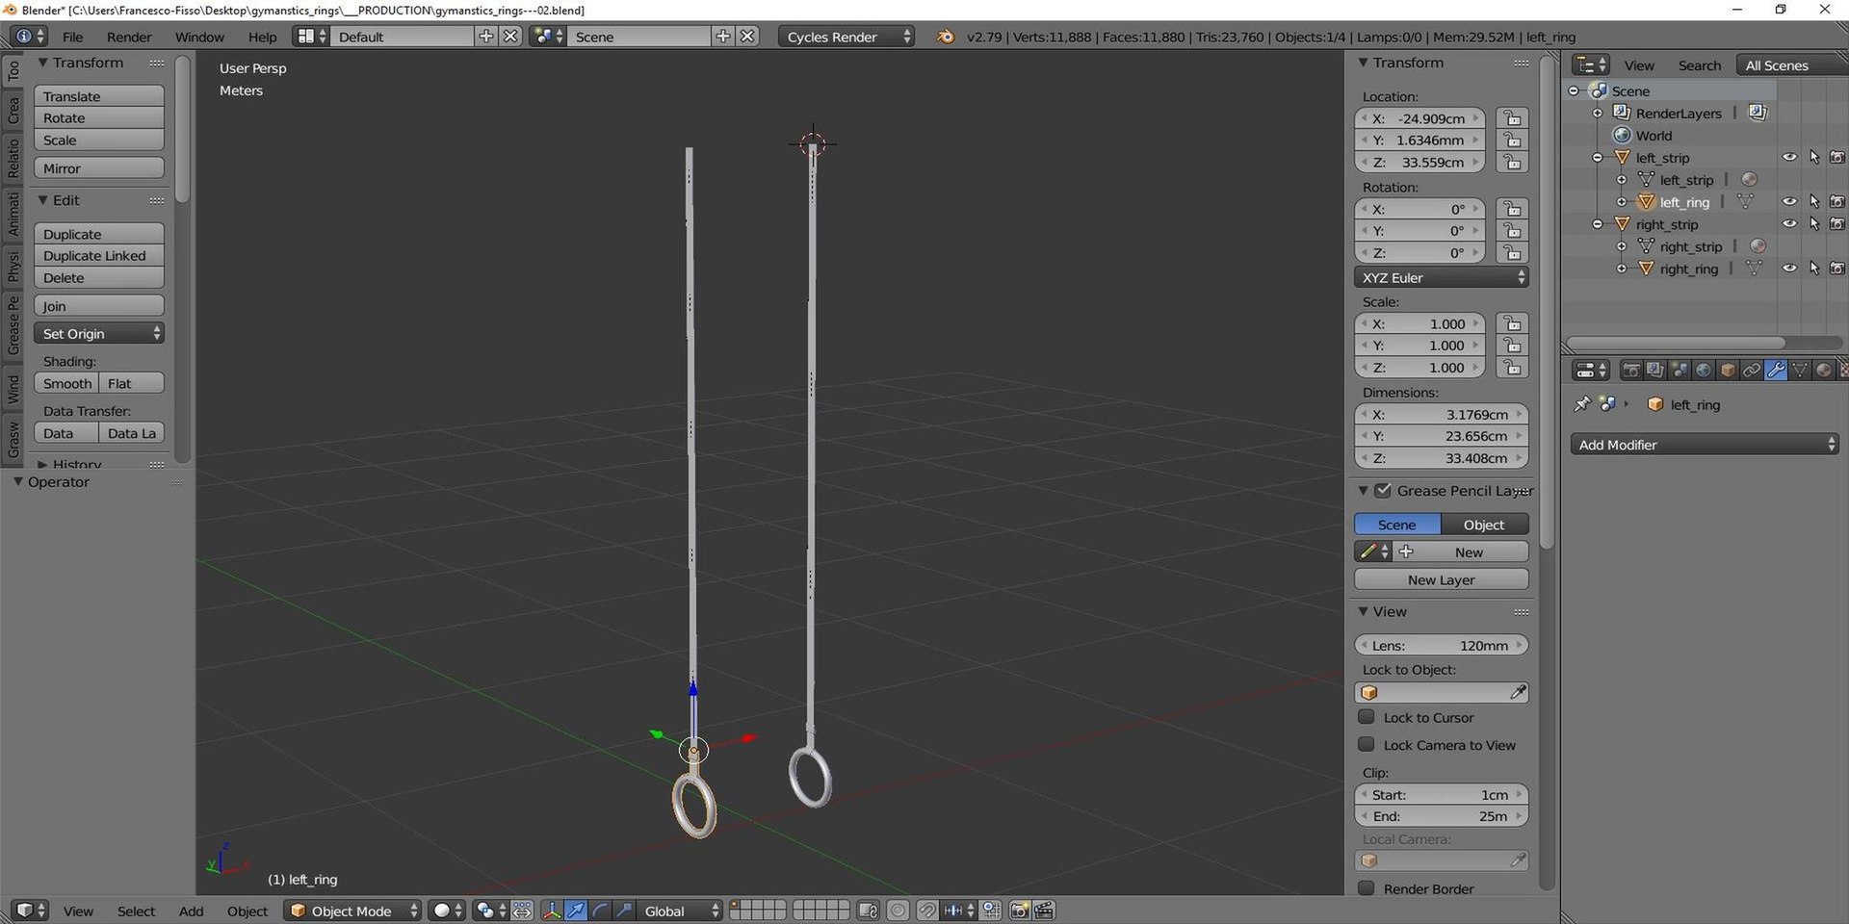Switch to the Mesh Data triangle tab
Viewport: 1849px width, 924px height.
pyautogui.click(x=1800, y=371)
